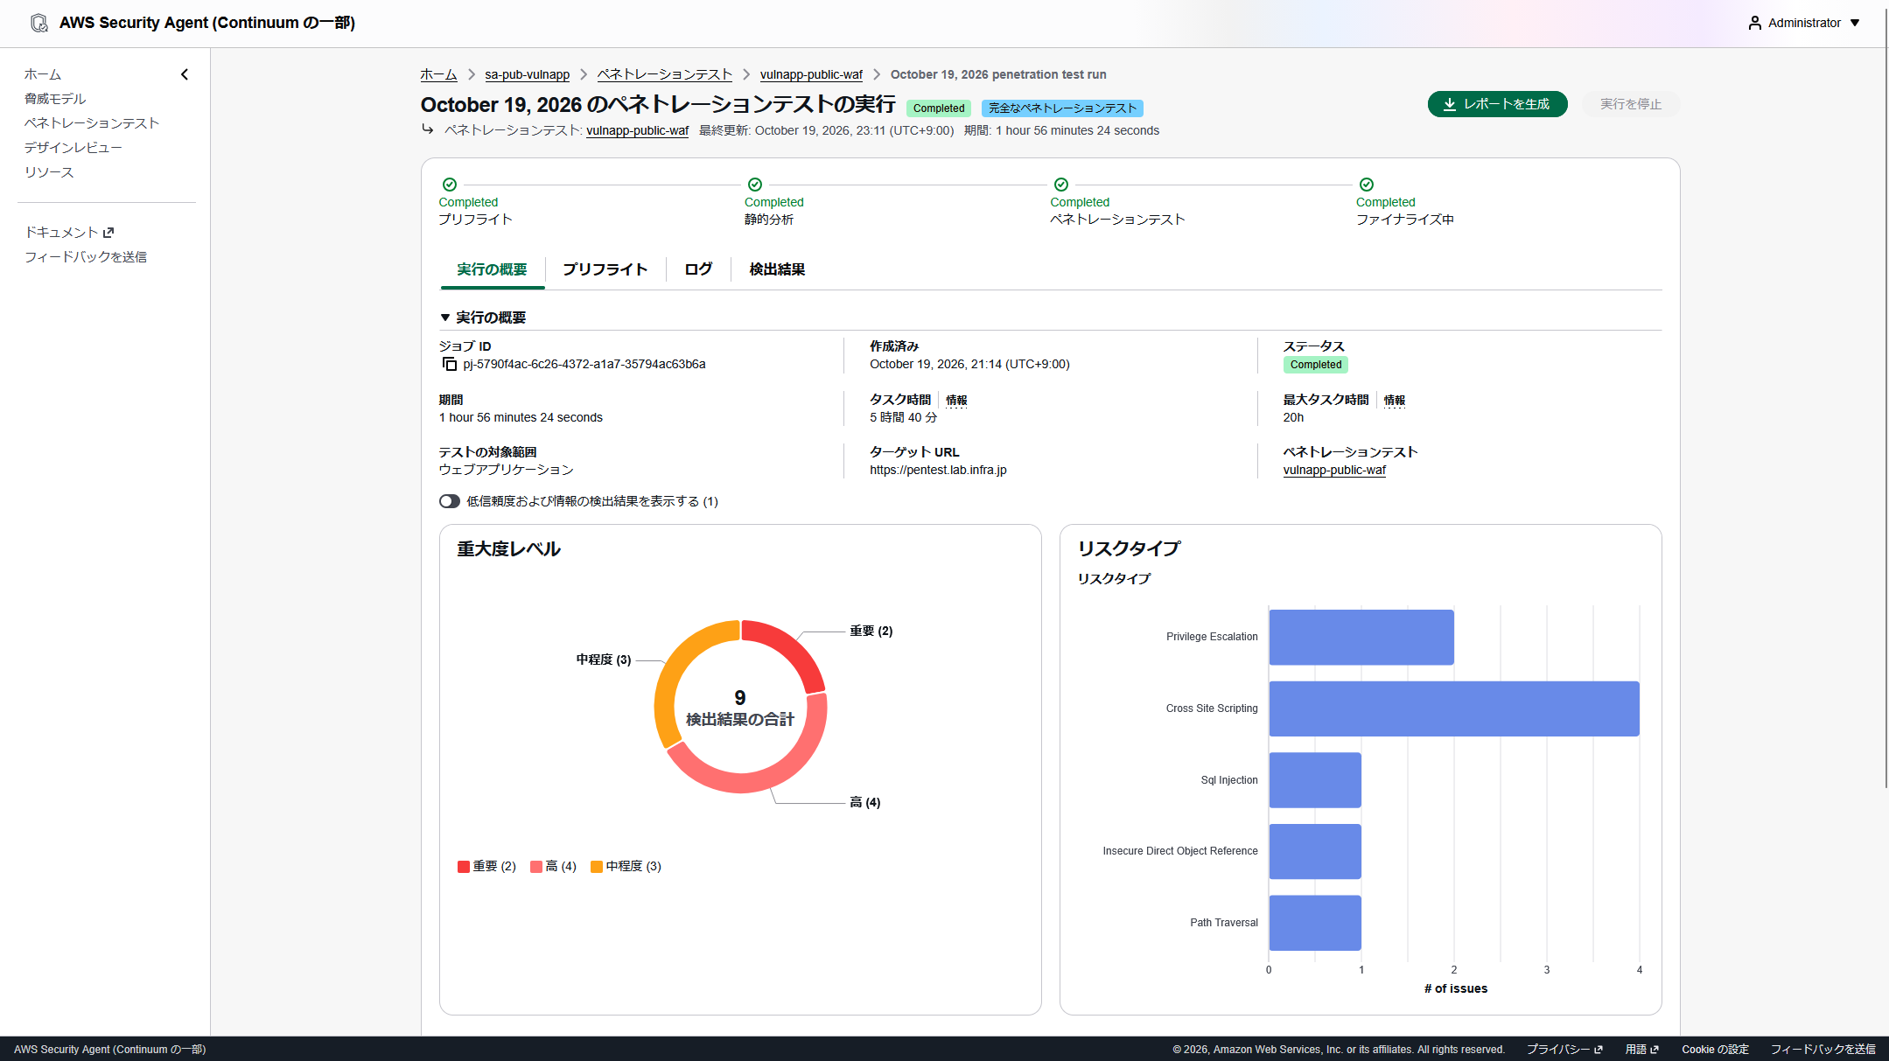Open 脅威モデル in the sidebar
The width and height of the screenshot is (1889, 1061).
click(x=55, y=99)
